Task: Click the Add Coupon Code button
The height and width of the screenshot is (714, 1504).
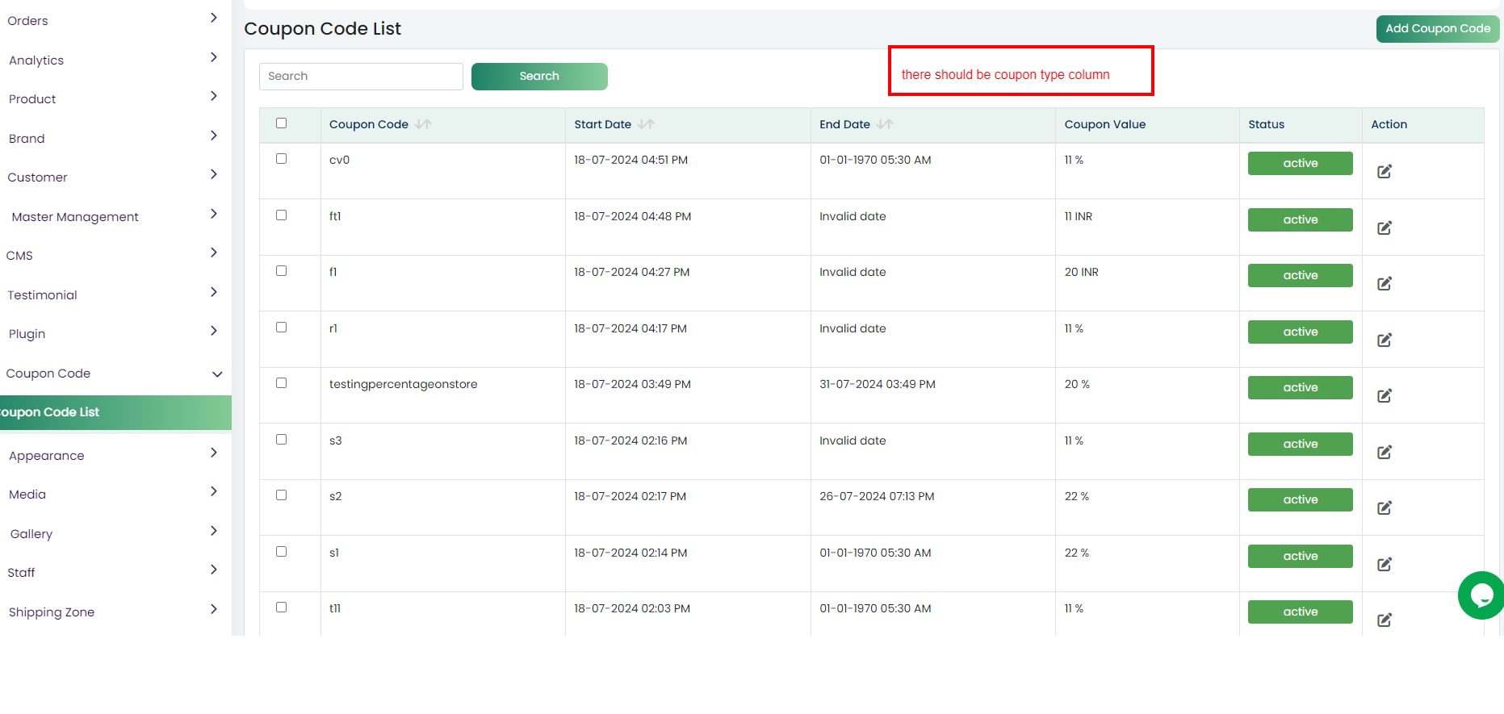Action: pyautogui.click(x=1437, y=28)
